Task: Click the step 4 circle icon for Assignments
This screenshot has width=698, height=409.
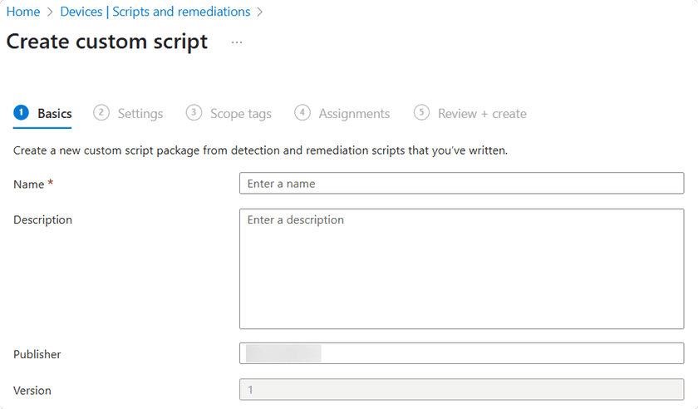Action: (x=302, y=113)
